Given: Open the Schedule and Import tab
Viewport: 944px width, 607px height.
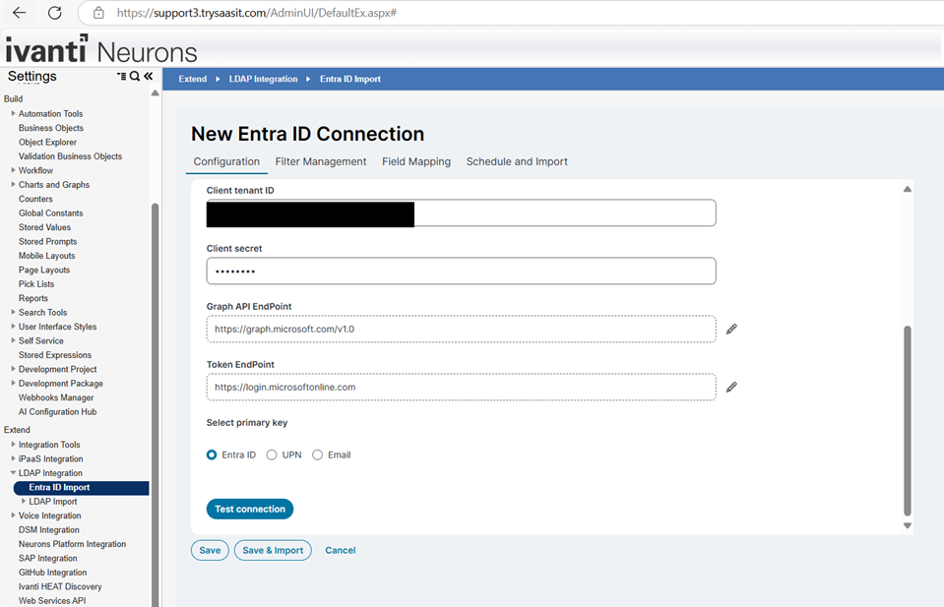Looking at the screenshot, I should (516, 161).
